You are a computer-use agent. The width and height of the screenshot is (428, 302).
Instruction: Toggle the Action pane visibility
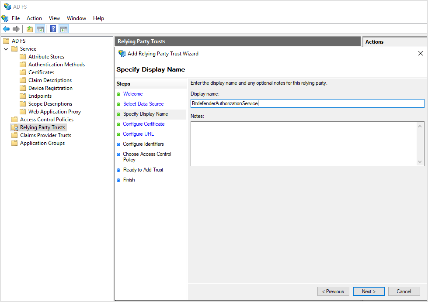pyautogui.click(x=64, y=29)
